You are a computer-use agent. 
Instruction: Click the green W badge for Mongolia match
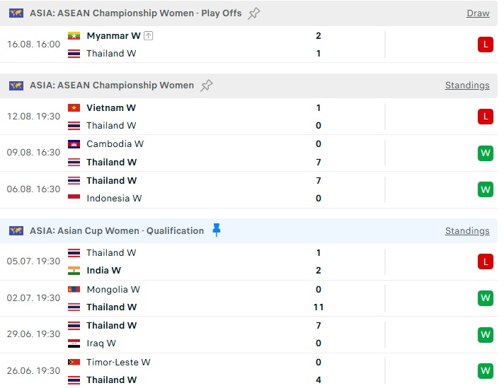click(x=486, y=298)
